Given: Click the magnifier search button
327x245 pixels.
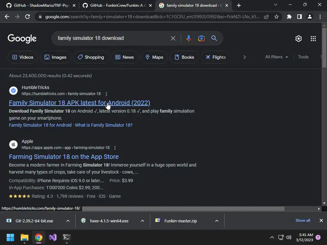Looking at the screenshot, I should (214, 38).
